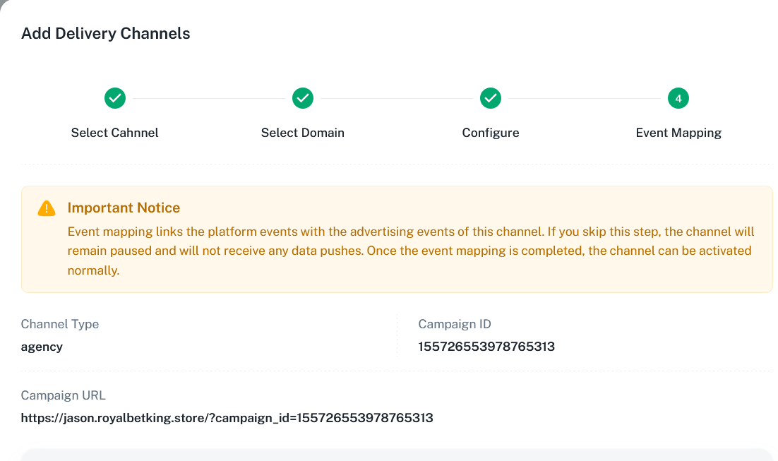Select the Event Mapping step label
This screenshot has height=461, width=778.
tap(678, 133)
